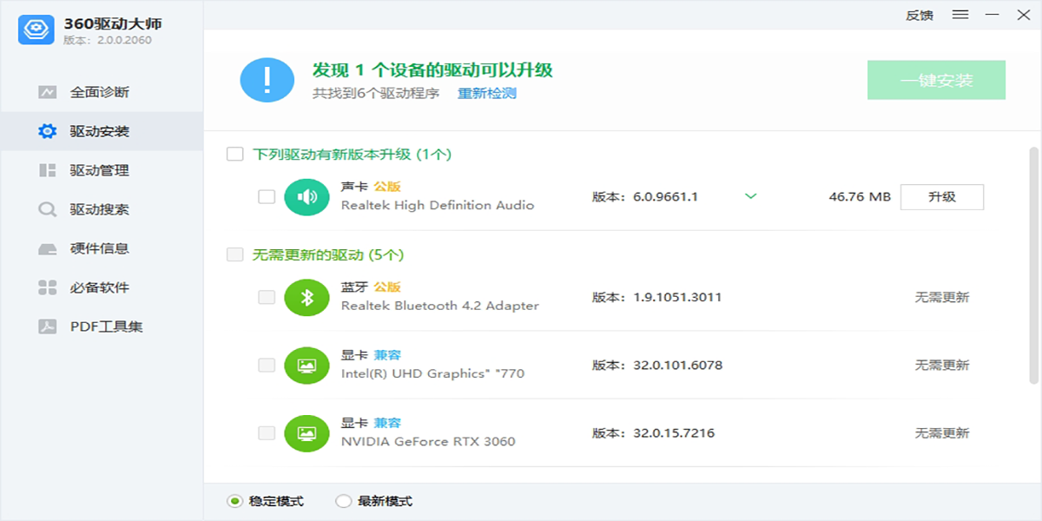Click version text 32.0.15.7216
The image size is (1042, 521).
pyautogui.click(x=674, y=433)
